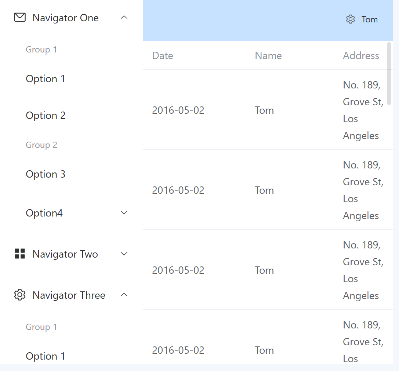The width and height of the screenshot is (399, 371).
Task: Open the Option4 menu item
Action: (44, 213)
